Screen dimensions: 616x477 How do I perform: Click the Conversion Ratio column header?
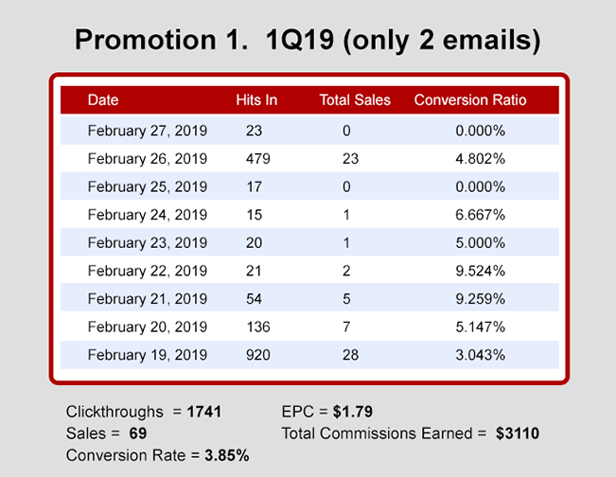(470, 99)
